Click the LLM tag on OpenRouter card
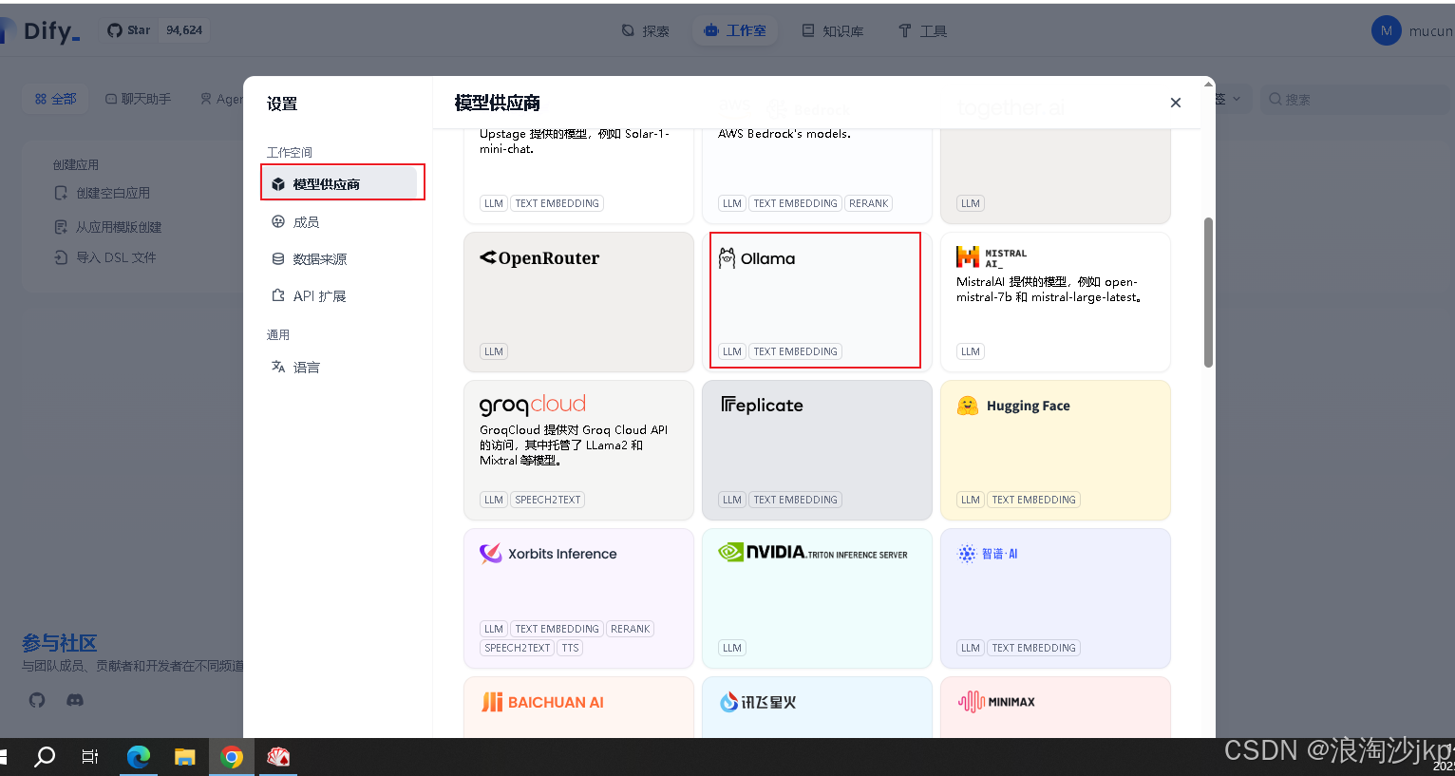Image resolution: width=1455 pixels, height=776 pixels. [494, 351]
